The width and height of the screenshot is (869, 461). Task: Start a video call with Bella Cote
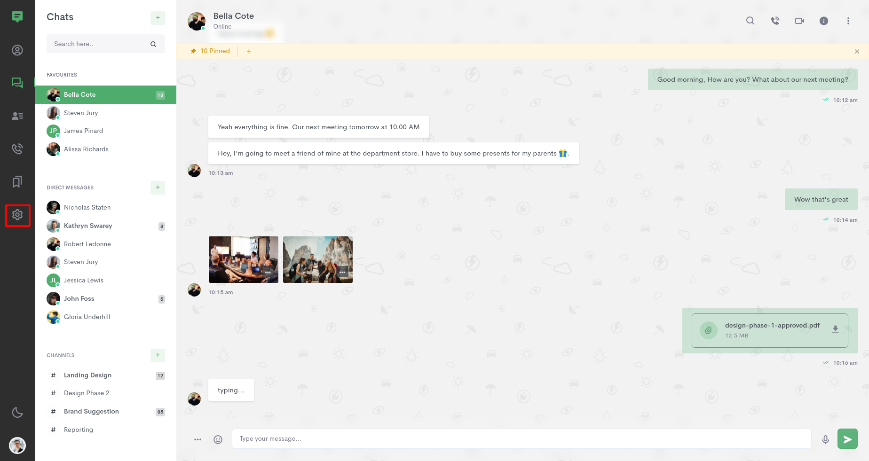coord(799,21)
